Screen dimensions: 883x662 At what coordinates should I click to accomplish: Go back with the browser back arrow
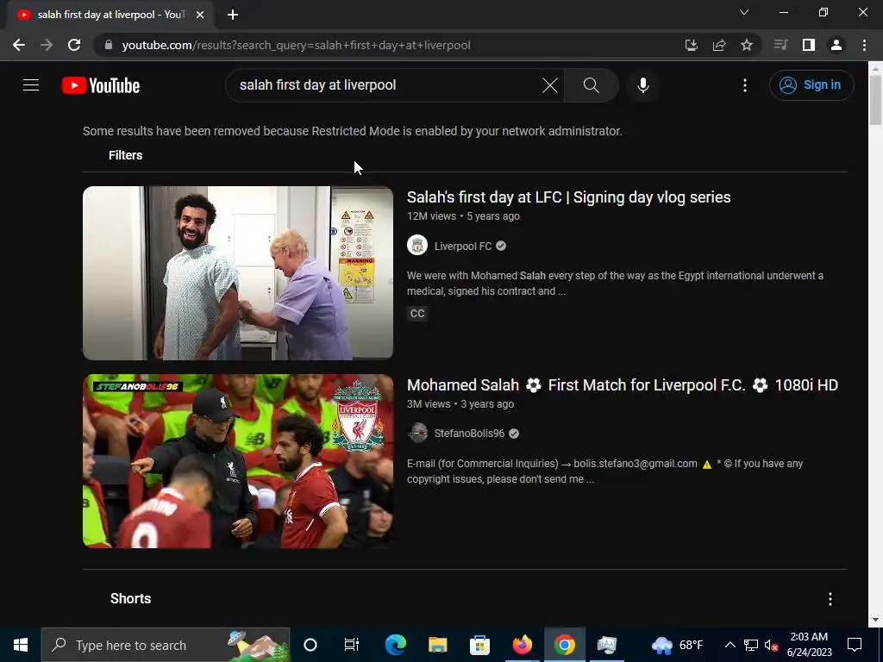pyautogui.click(x=19, y=45)
